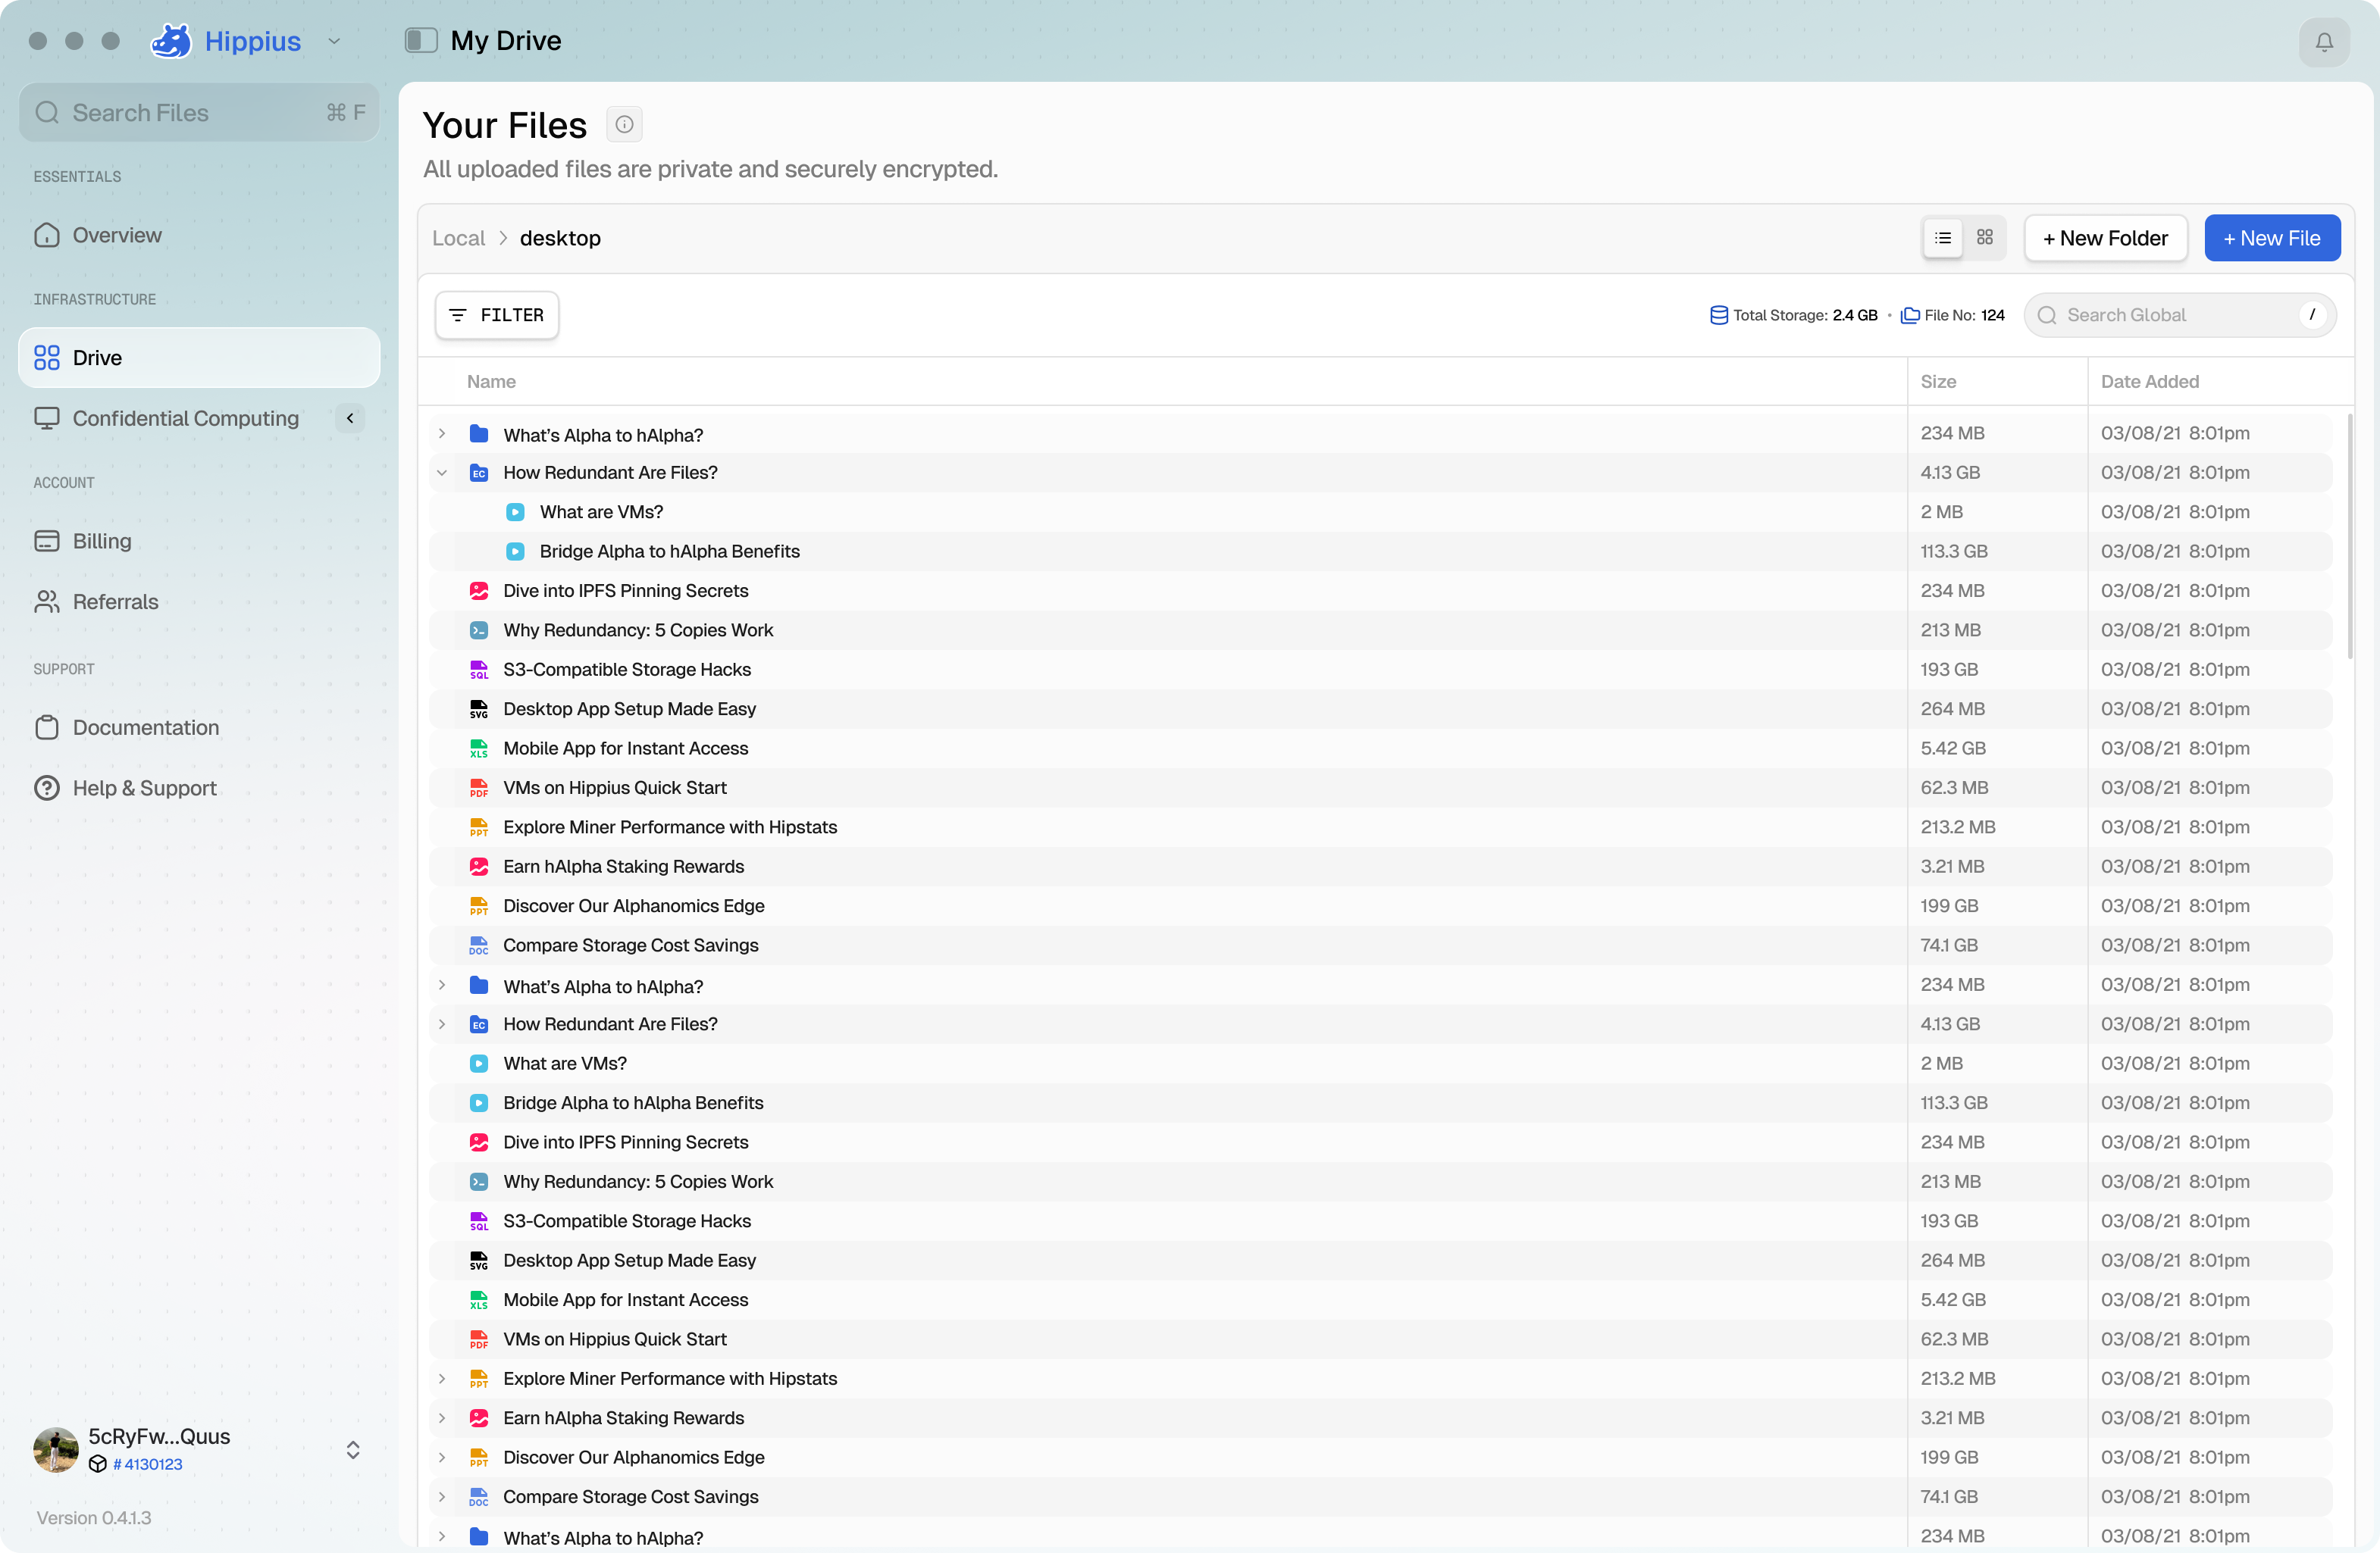Click XLS icon of first Mobile App for Instant Access
This screenshot has width=2380, height=1553.
[479, 748]
